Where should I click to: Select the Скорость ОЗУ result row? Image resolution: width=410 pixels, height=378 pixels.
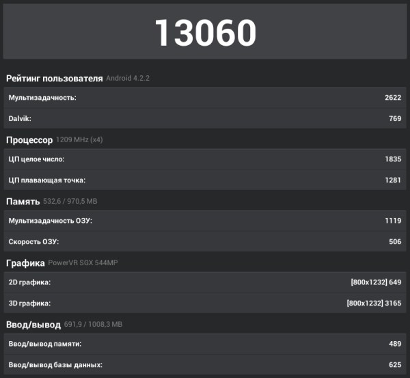click(205, 241)
